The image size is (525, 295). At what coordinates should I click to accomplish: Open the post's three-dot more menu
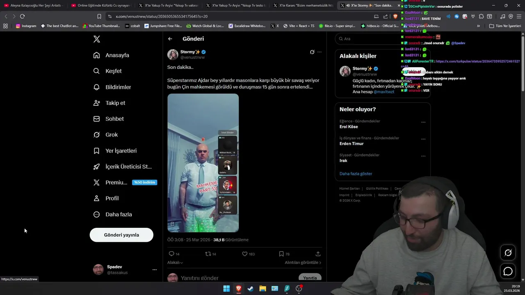(320, 52)
